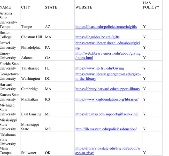
Task: Click the Y policy cell for Emory University
Action: pos(152,55)
